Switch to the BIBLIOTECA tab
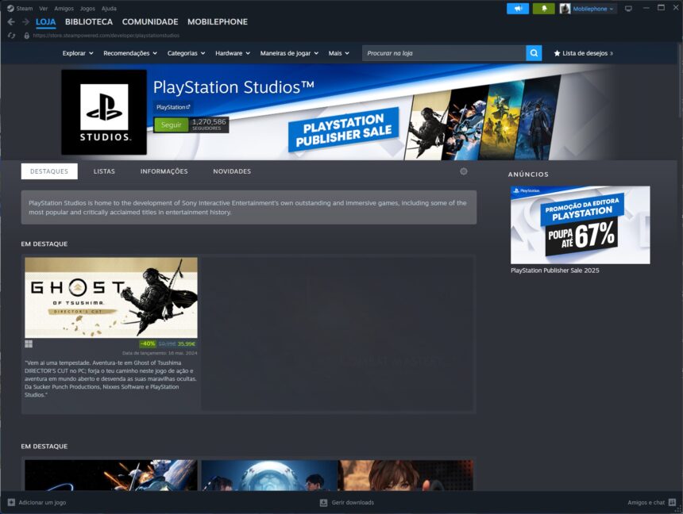683x514 pixels. coord(89,21)
